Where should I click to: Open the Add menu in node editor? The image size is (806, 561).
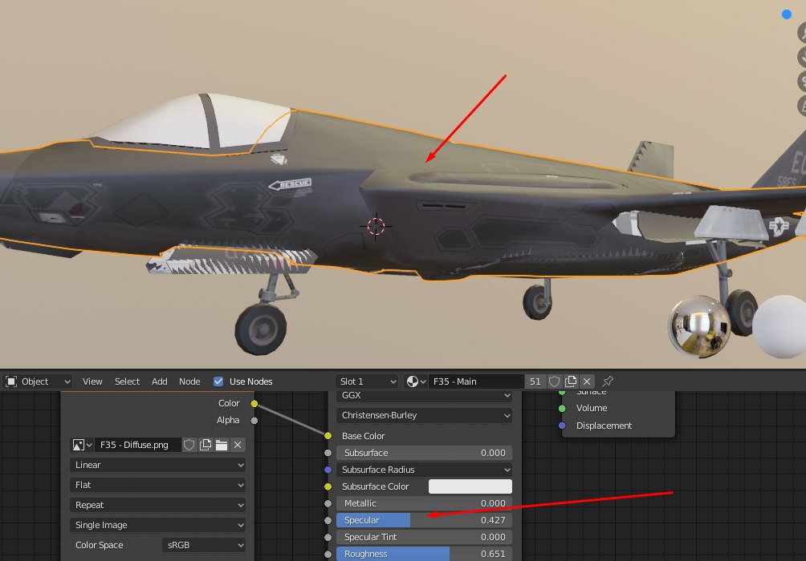[159, 381]
